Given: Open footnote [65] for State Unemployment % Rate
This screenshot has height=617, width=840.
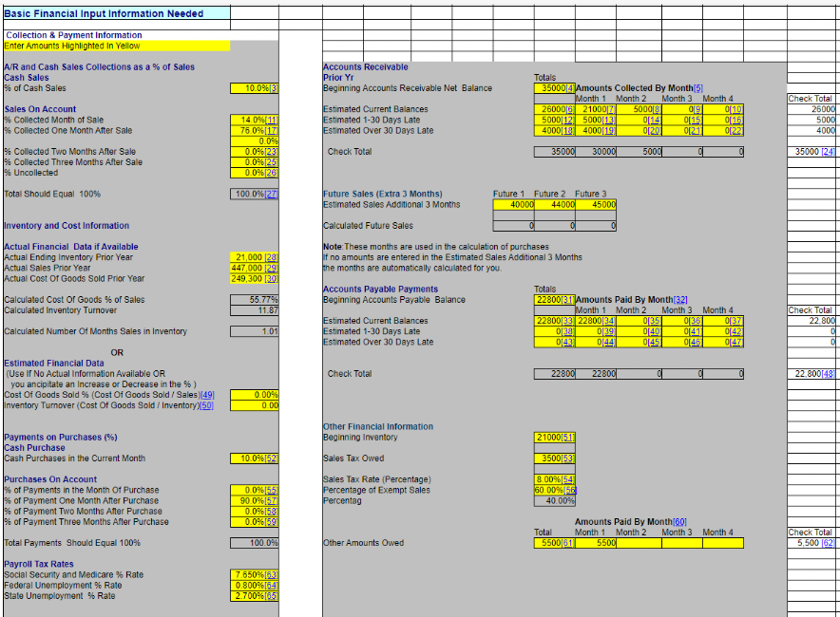Looking at the screenshot, I should pos(272,596).
